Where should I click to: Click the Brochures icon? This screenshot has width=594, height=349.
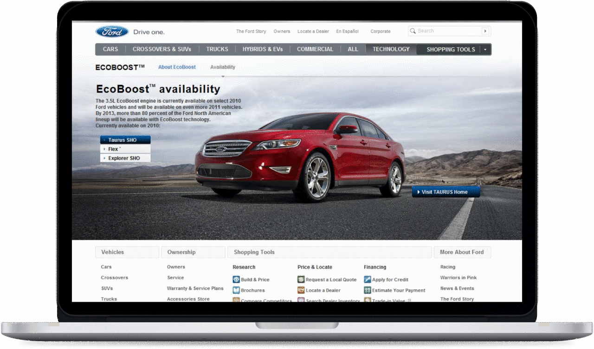236,290
